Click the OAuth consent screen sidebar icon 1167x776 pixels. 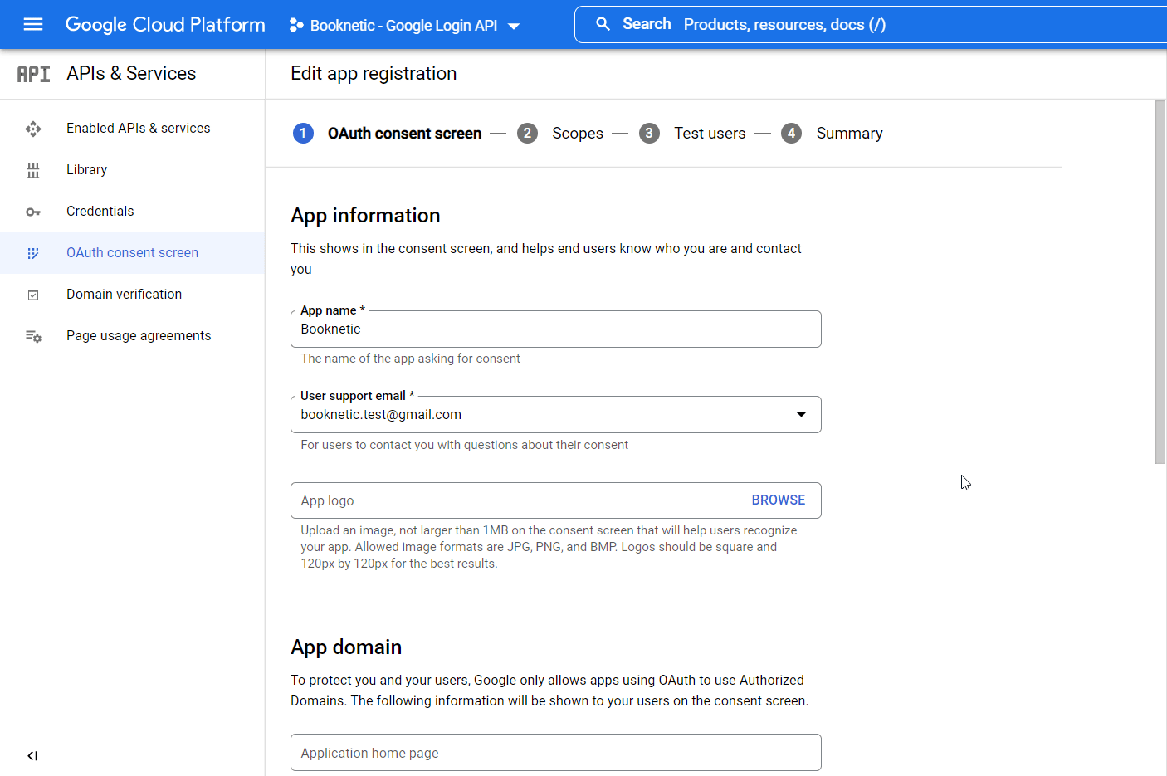click(x=33, y=252)
